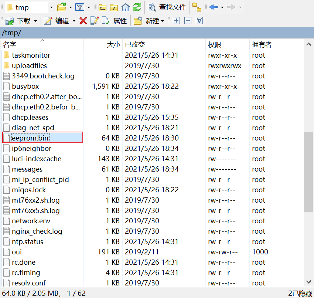Open the tmp directory dropdown

tap(51, 7)
